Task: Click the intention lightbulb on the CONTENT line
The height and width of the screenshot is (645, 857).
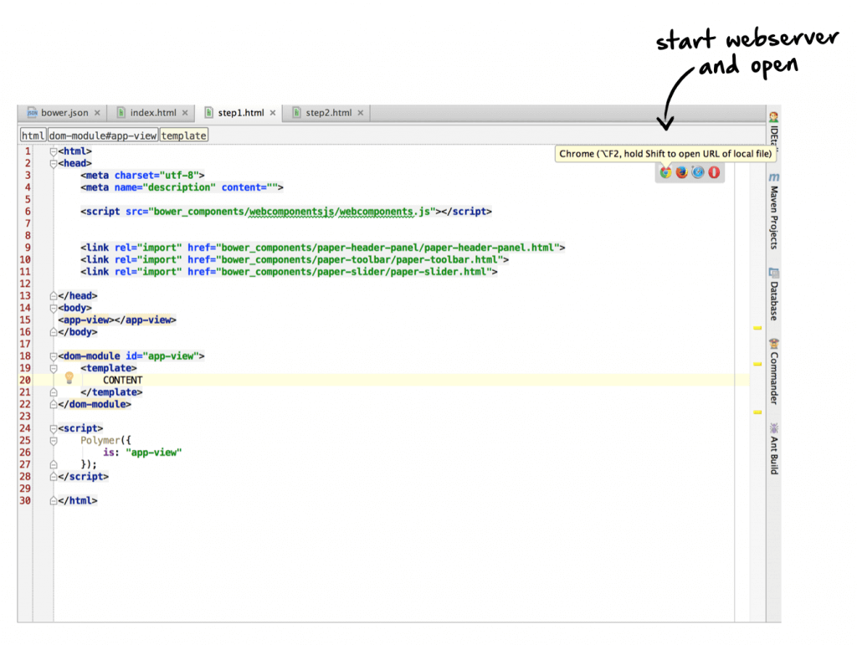Action: click(x=69, y=379)
